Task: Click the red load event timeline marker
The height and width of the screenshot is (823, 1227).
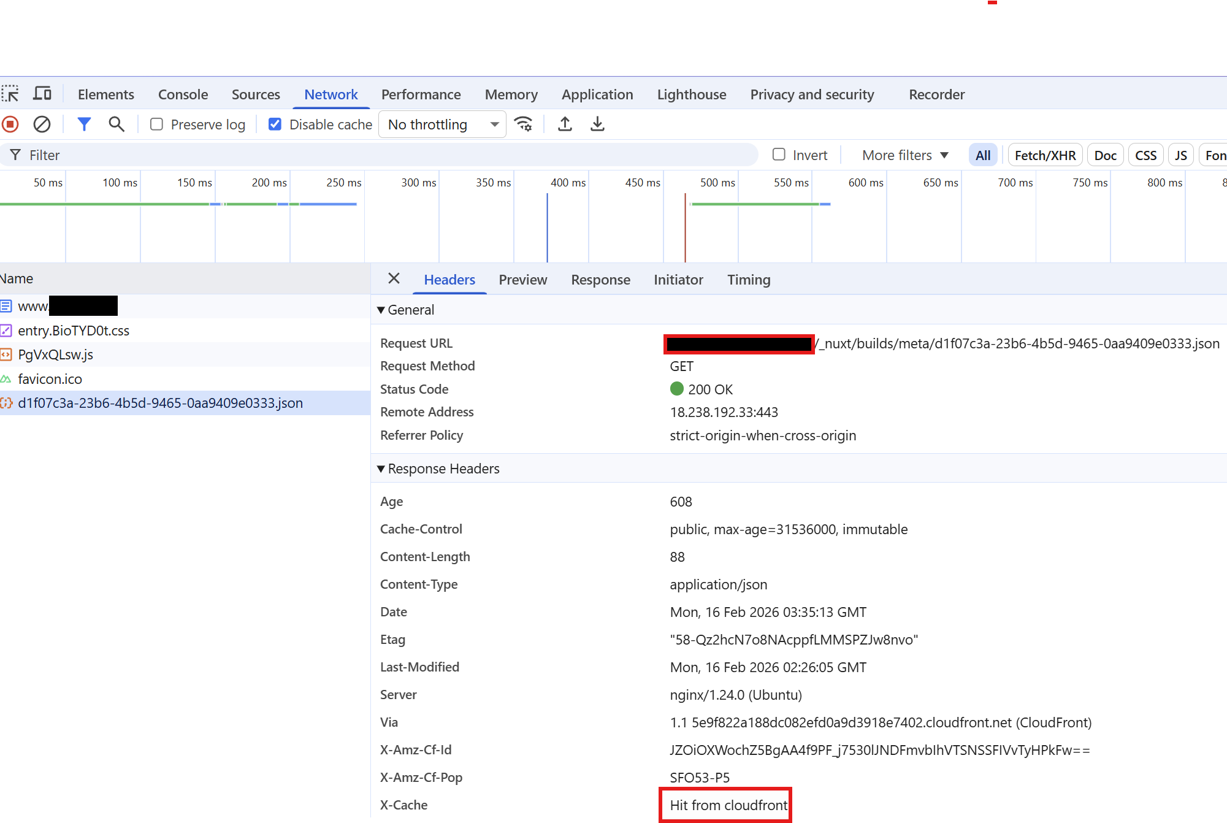Action: [685, 228]
